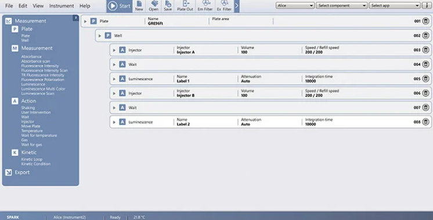This screenshot has height=220, width=433.
Task: Save the method using Save icon
Action: 168,6
